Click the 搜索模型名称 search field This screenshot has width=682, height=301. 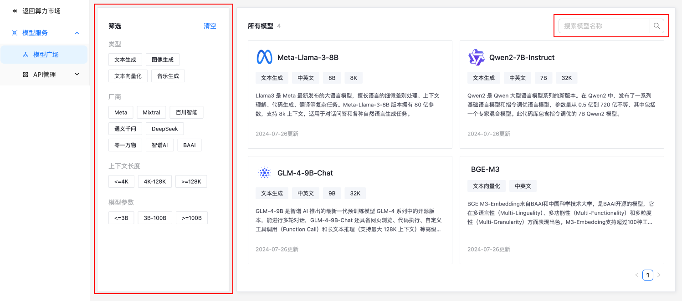[x=604, y=26]
